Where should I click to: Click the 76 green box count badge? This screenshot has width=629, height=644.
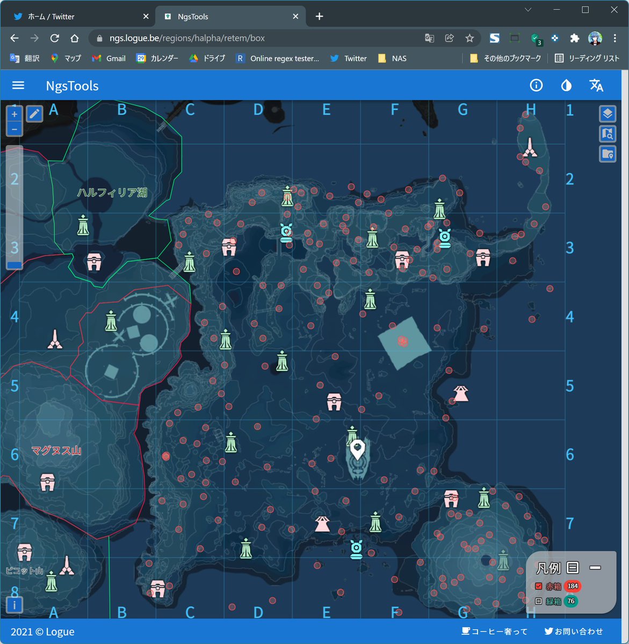(570, 601)
